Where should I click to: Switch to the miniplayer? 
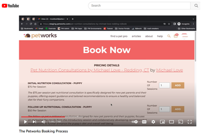tap(162, 122)
